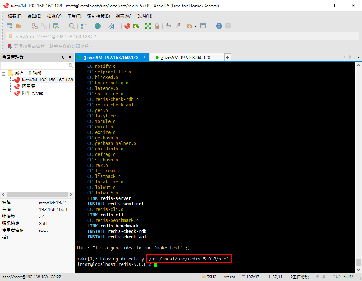The width and height of the screenshot is (362, 281).
Task: Open the 檔案(F) menu
Action: (15, 16)
